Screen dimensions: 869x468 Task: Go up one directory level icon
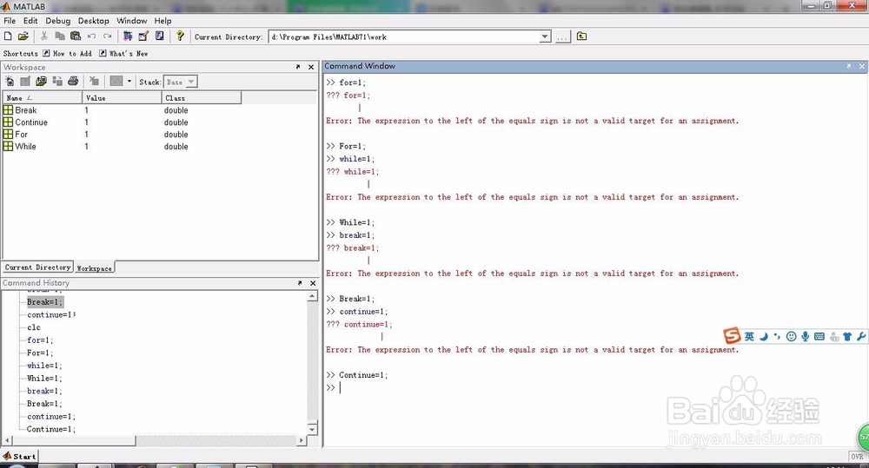pyautogui.click(x=581, y=36)
